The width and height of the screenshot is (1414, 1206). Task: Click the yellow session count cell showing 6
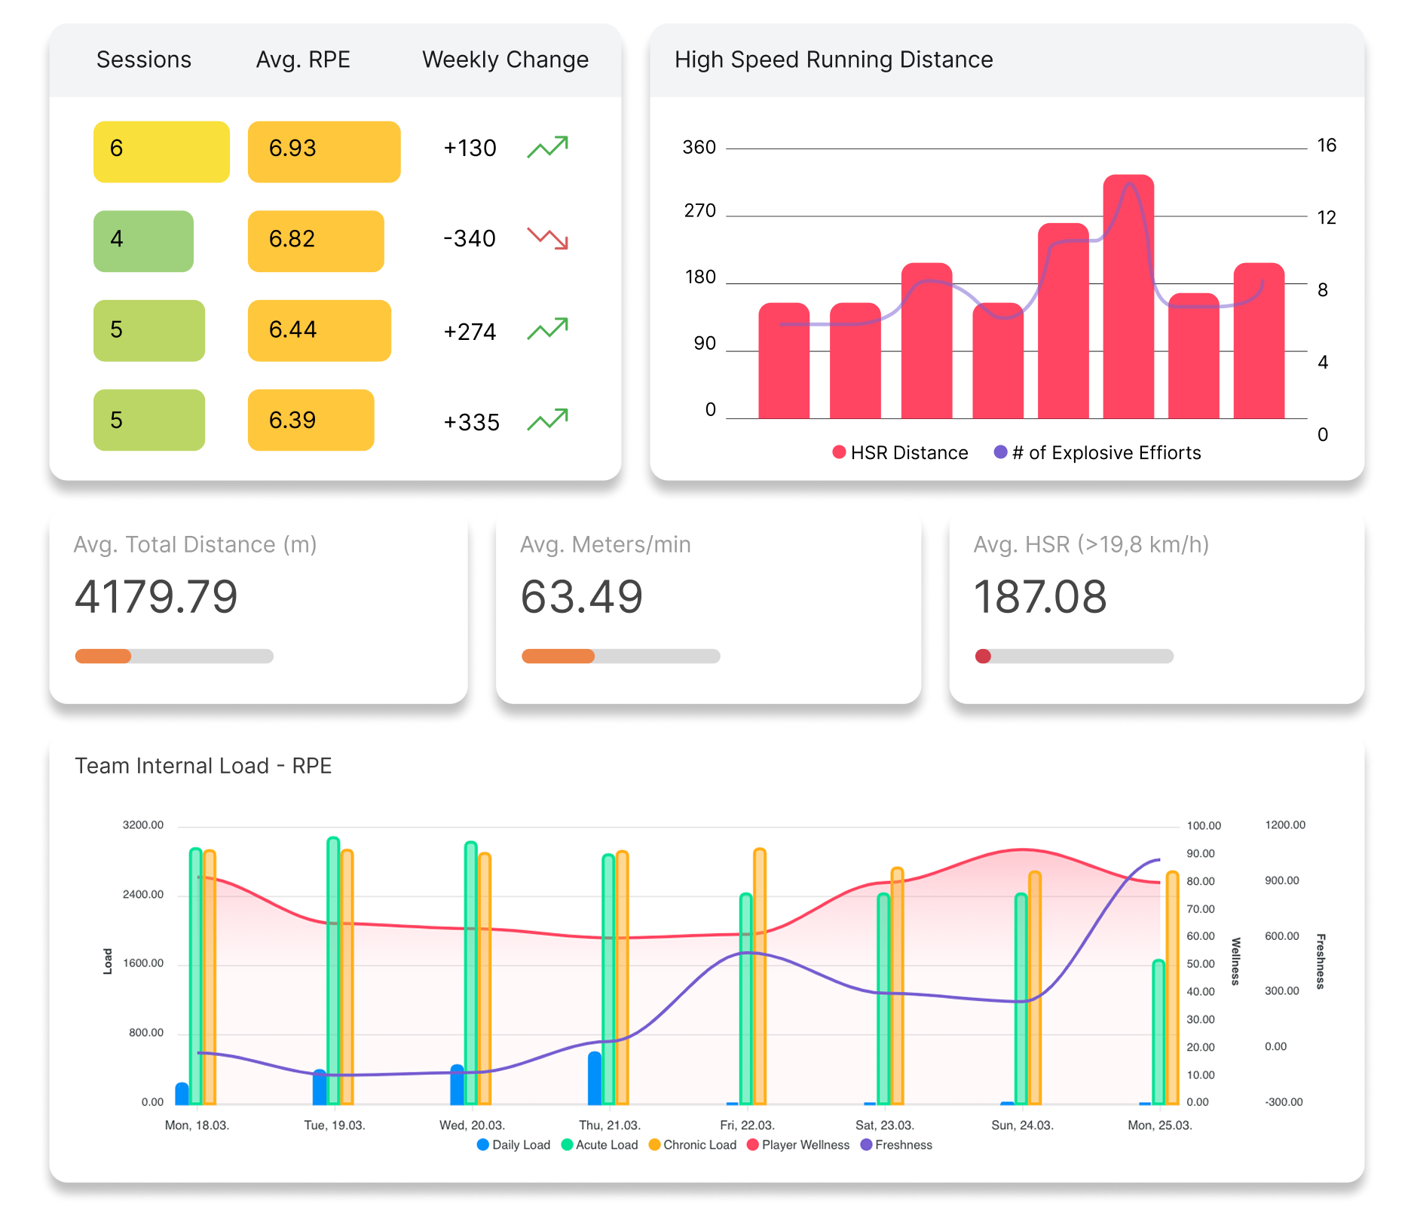(x=161, y=150)
